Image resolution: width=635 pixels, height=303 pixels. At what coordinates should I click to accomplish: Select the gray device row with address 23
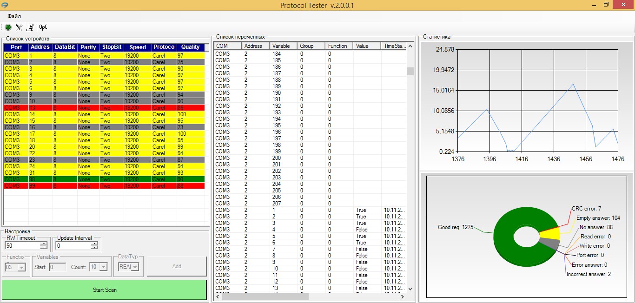coord(105,159)
